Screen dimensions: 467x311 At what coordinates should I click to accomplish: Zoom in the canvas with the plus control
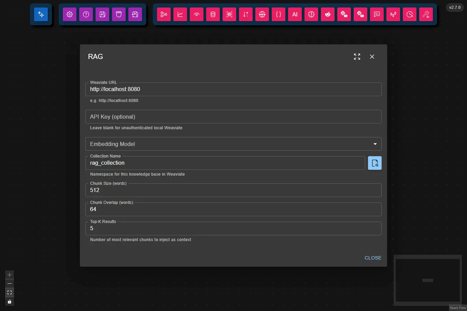coord(10,275)
